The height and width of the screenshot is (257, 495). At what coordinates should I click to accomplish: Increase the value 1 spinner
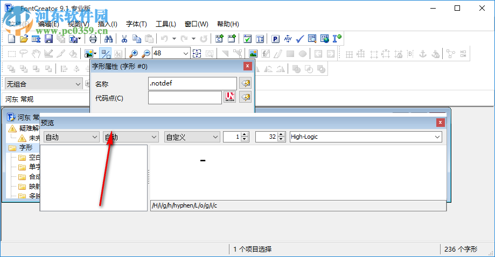[245, 134]
